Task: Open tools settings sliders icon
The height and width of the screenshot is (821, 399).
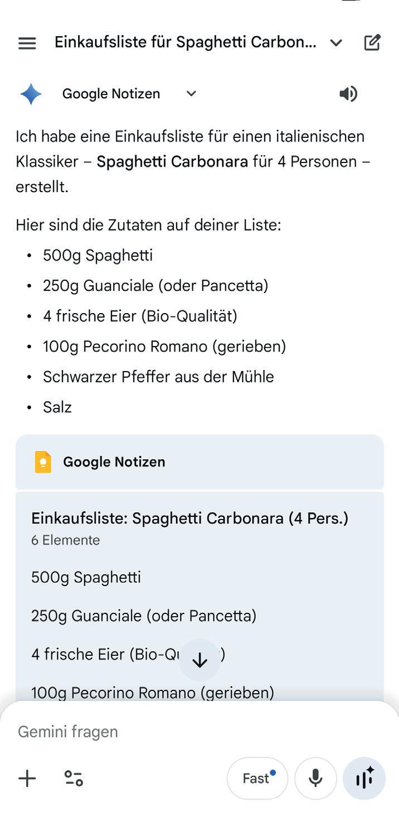Action: point(74,778)
